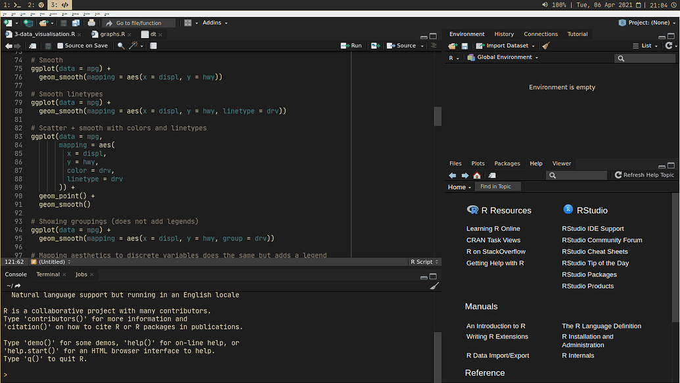
Task: Show the document in a new window
Action: pyautogui.click(x=33, y=46)
